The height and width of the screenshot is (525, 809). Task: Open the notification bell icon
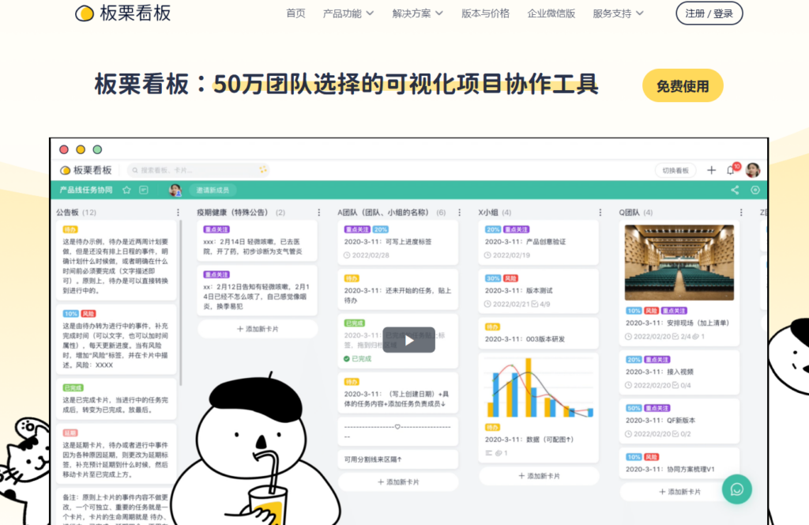click(x=732, y=170)
